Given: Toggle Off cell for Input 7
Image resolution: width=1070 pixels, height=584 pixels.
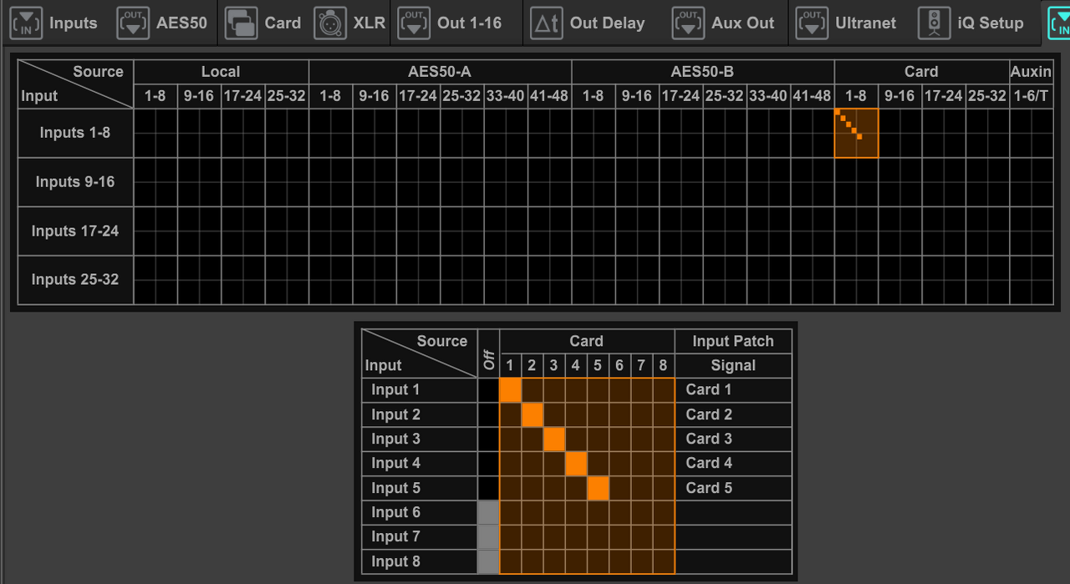Looking at the screenshot, I should click(x=488, y=536).
